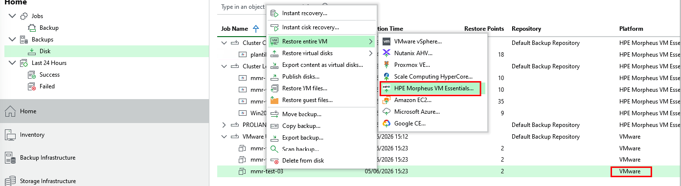Click the Inventory icon in sidebar
The image size is (681, 186).
10,135
